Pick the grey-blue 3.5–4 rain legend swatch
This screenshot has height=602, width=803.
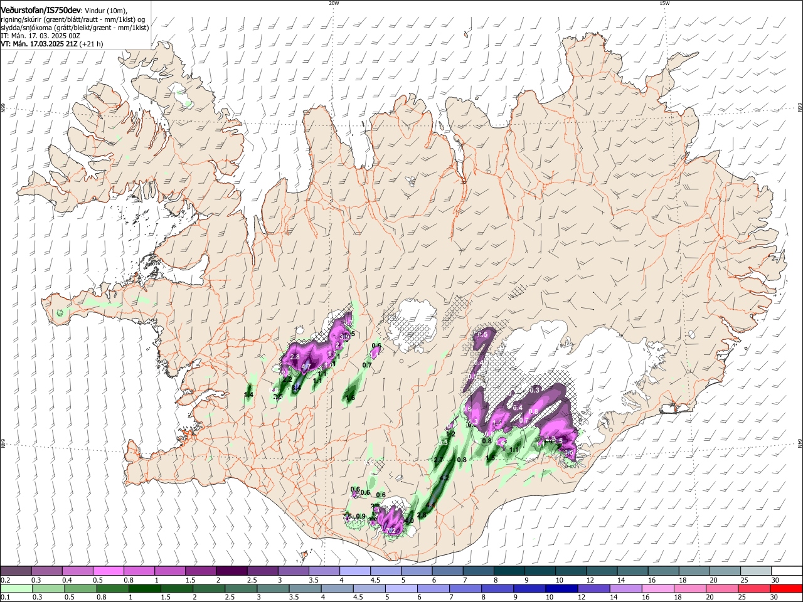tap(305, 588)
